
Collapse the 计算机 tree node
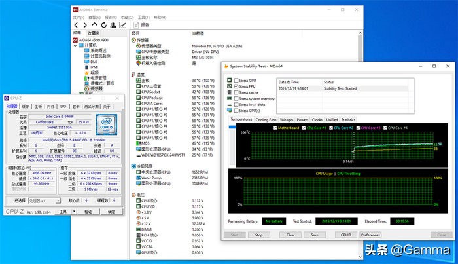tap(75, 45)
